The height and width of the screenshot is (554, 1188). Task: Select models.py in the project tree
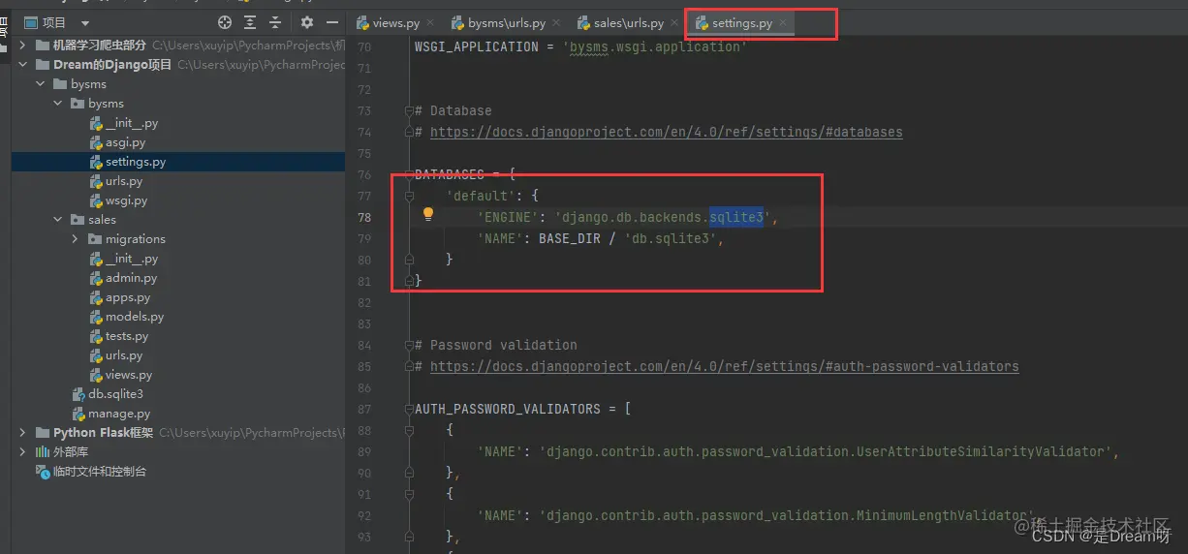point(135,317)
